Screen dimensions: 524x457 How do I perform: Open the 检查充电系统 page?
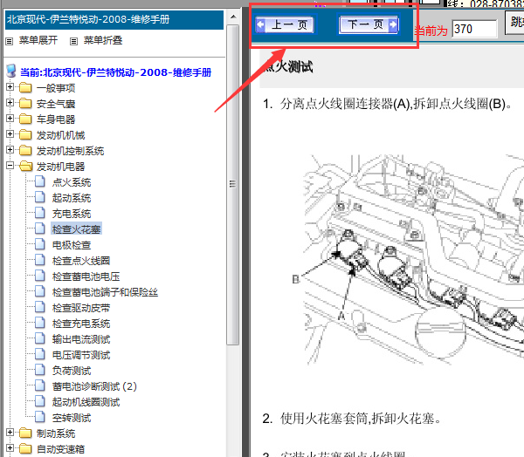tap(81, 324)
